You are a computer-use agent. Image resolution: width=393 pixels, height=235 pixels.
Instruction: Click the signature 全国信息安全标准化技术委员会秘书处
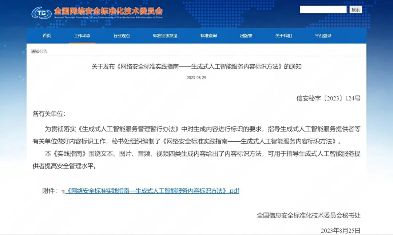(309, 215)
